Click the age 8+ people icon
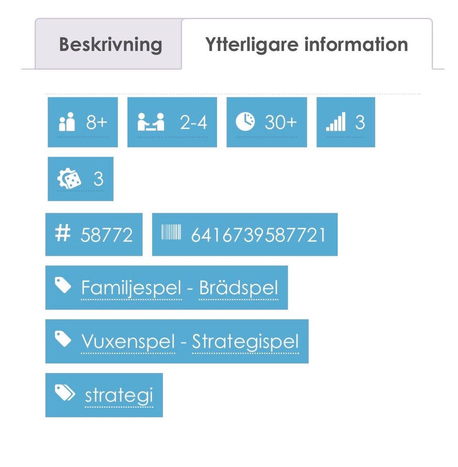Screen dimensions: 458x467 tap(67, 122)
